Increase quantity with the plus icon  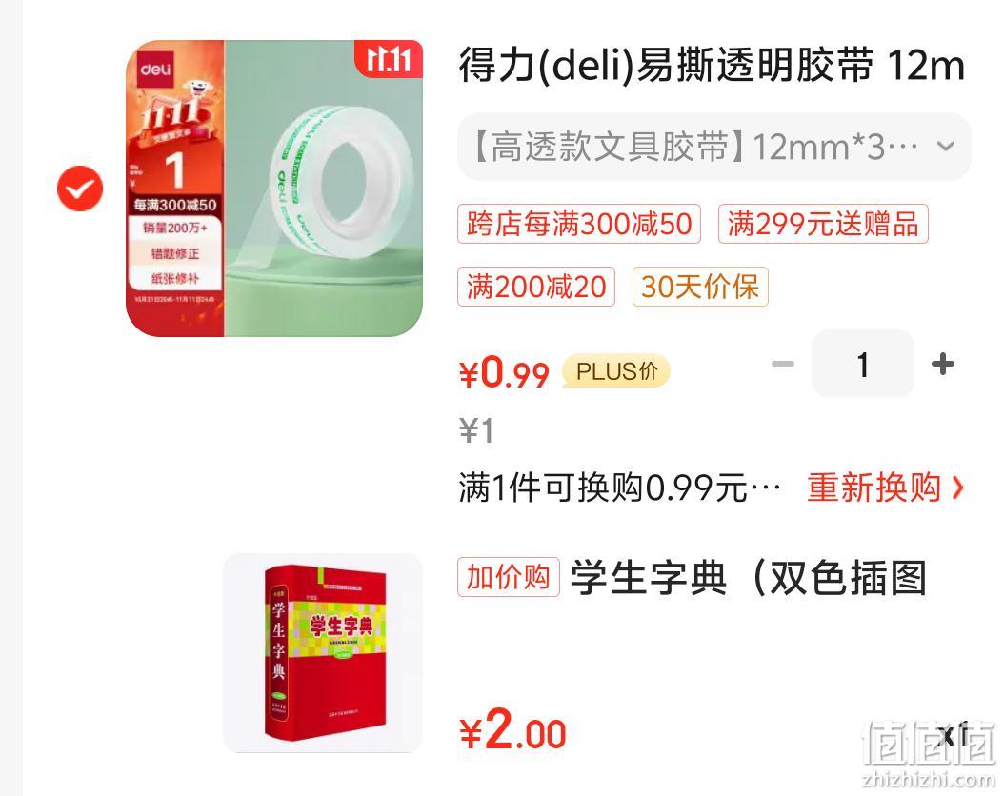[x=942, y=364]
